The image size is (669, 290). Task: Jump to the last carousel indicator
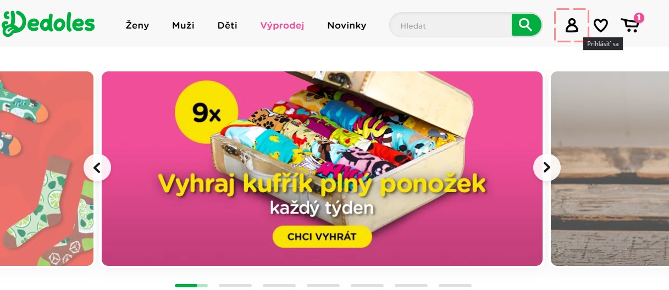[x=455, y=286]
